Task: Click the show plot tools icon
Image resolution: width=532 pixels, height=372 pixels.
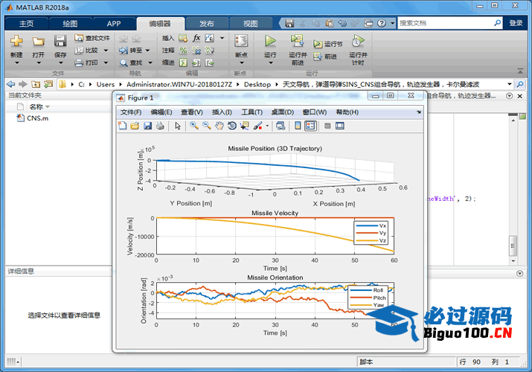Action: (340, 126)
